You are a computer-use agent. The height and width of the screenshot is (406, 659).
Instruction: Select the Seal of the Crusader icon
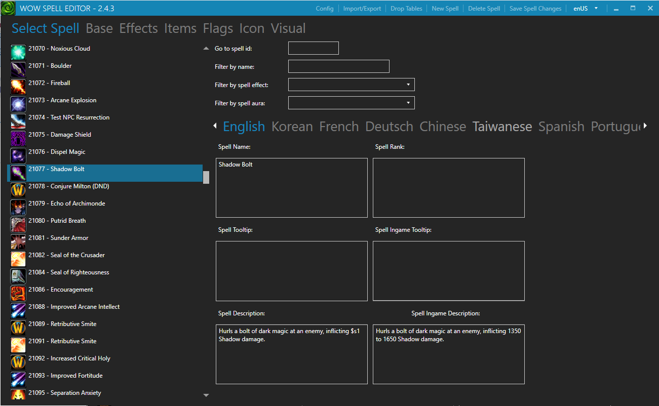(18, 259)
